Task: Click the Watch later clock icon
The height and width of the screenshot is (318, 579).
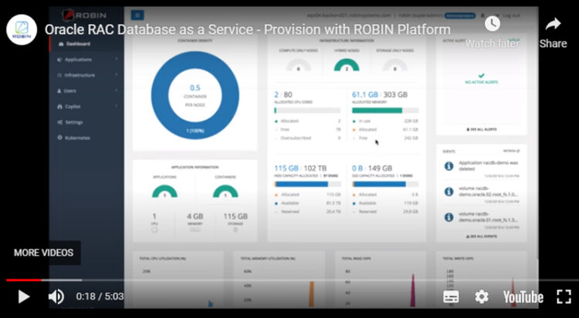Action: [x=493, y=25]
